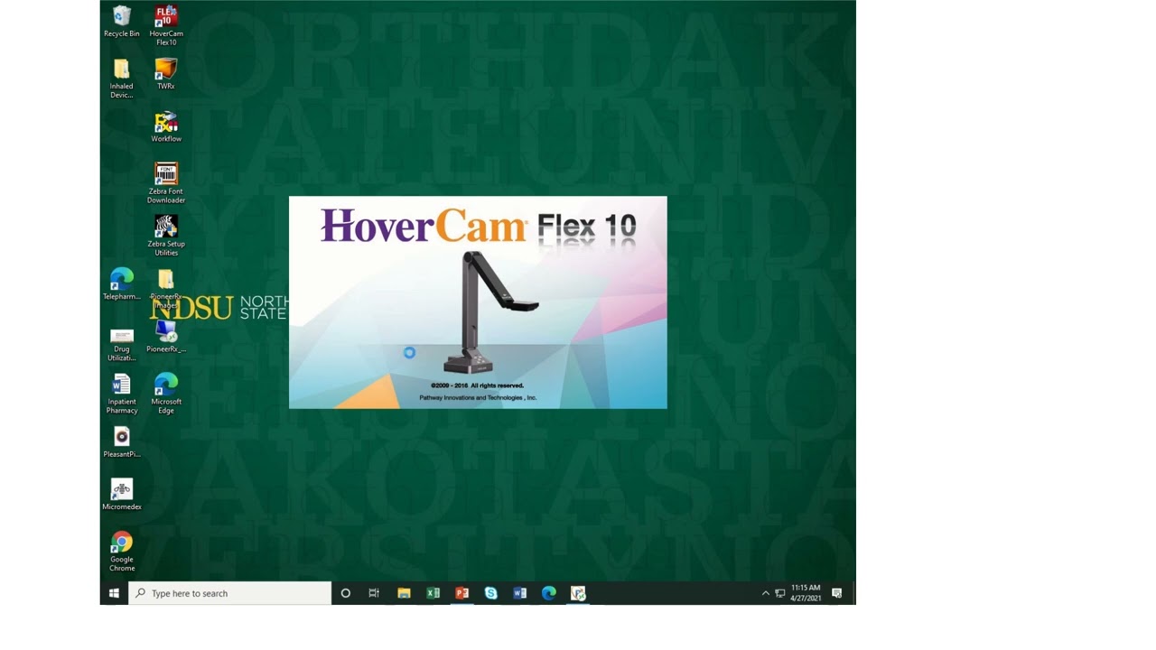Select the Google Chrome desktop shortcut

click(x=122, y=552)
